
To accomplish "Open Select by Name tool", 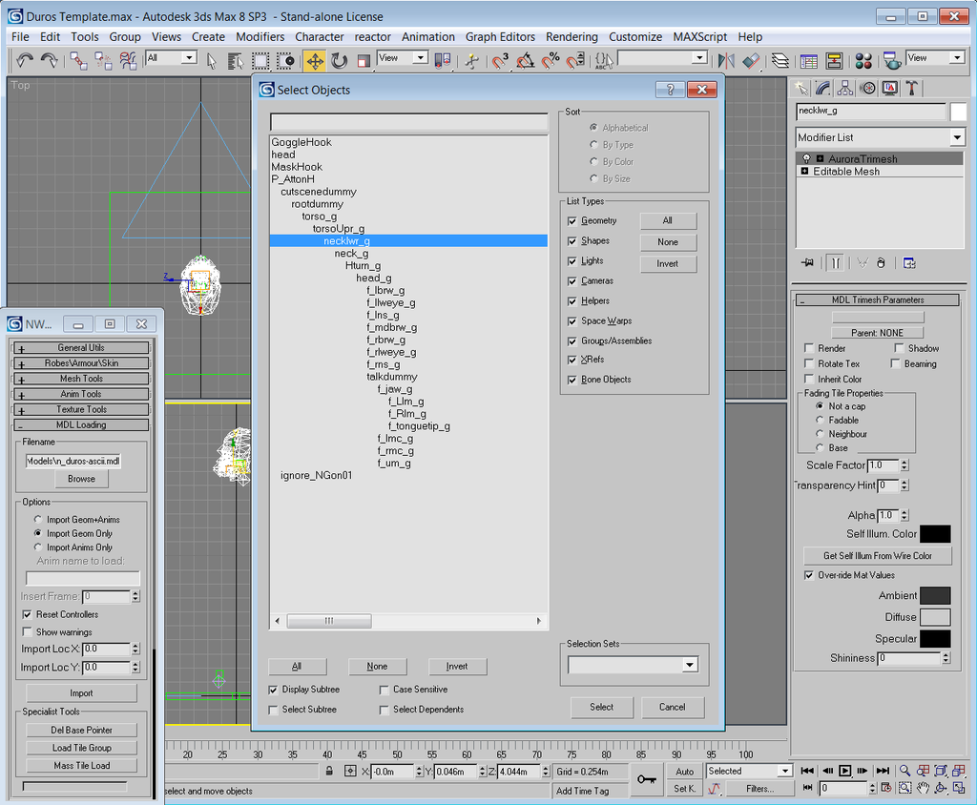I will 236,60.
